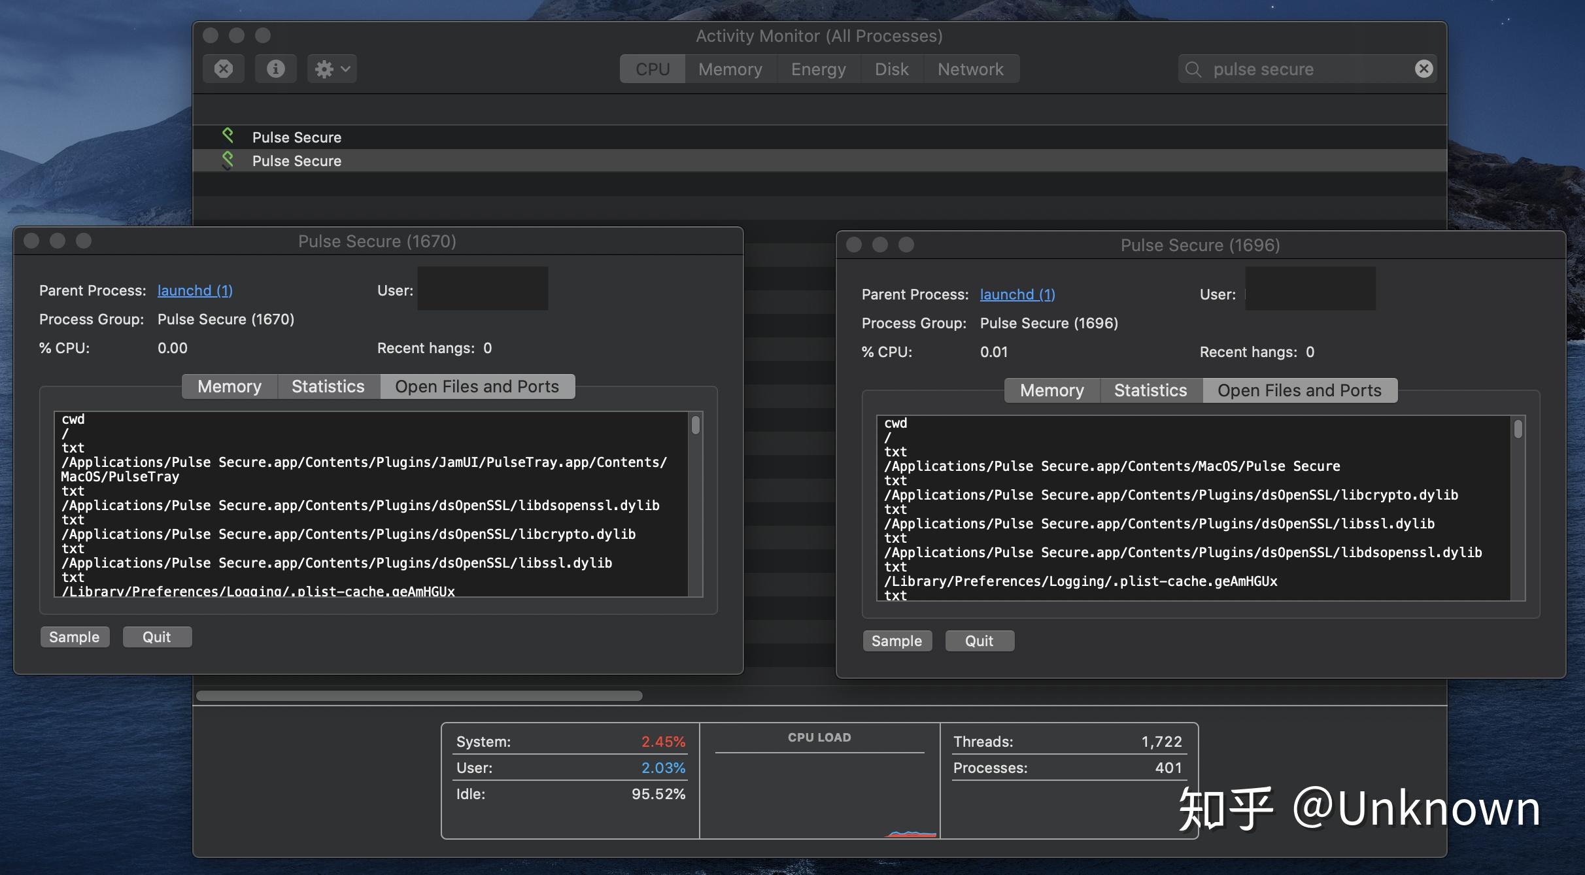Select the Disk tab
Viewport: 1585px width, 875px height.
pos(892,69)
